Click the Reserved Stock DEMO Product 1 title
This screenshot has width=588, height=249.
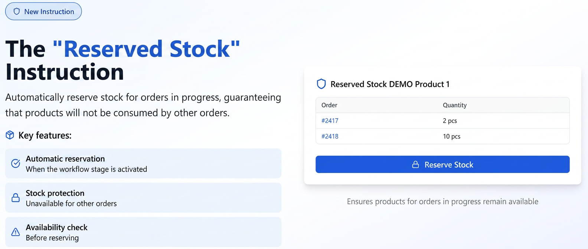(390, 84)
